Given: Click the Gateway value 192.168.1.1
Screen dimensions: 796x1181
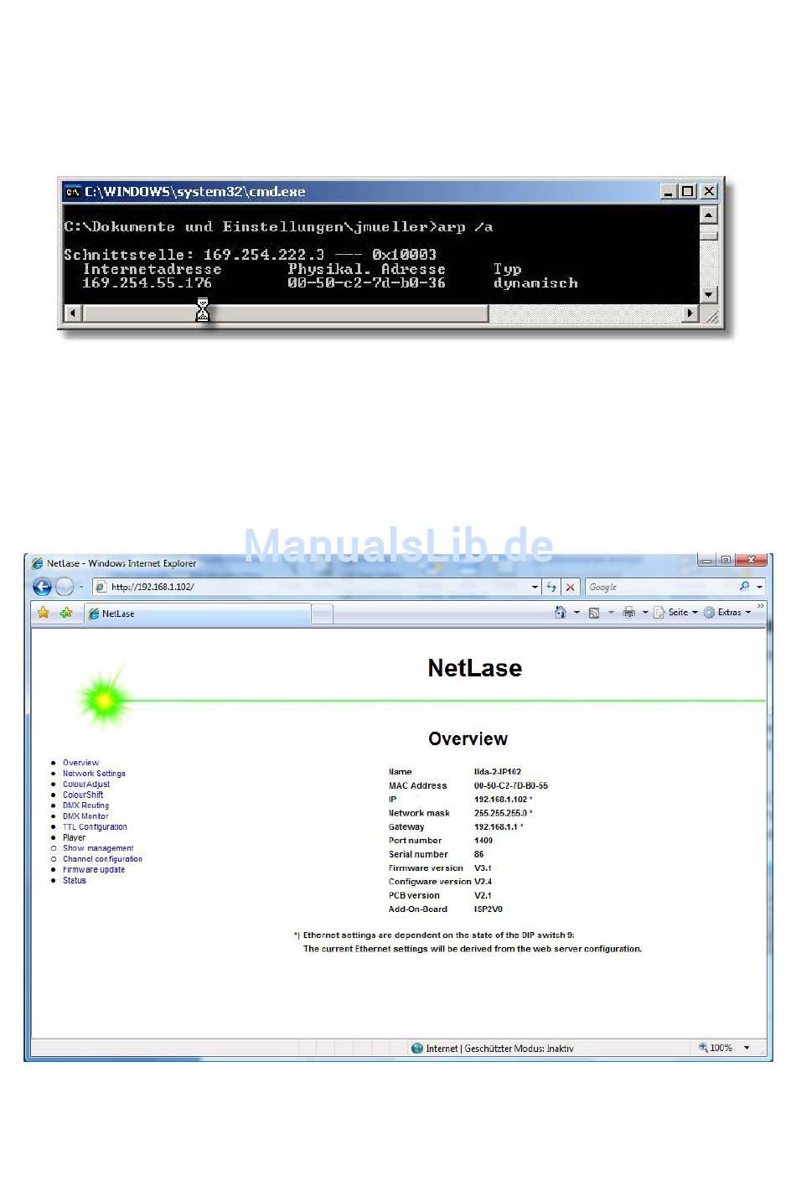Looking at the screenshot, I should pyautogui.click(x=496, y=826).
